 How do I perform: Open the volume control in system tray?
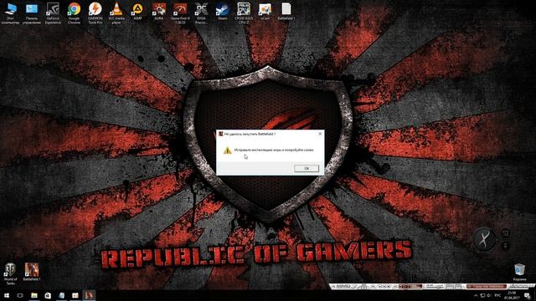489,295
